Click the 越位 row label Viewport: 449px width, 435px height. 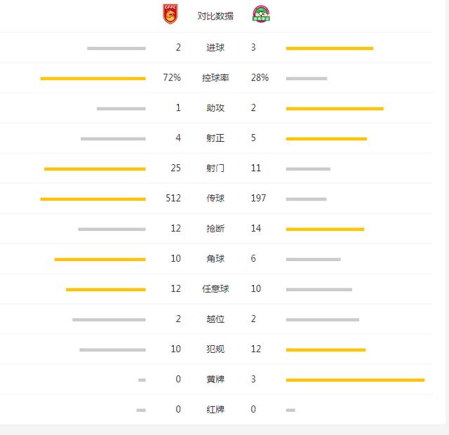tap(215, 319)
